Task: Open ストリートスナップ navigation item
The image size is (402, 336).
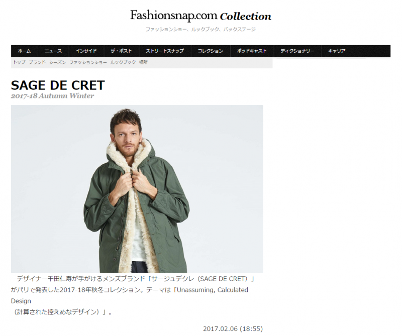Action: click(165, 51)
